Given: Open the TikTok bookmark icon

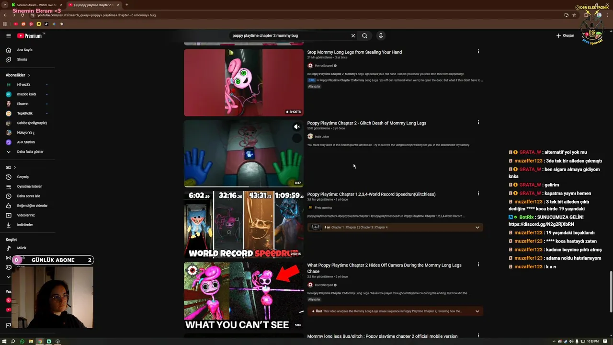Looking at the screenshot, I should [x=46, y=24].
